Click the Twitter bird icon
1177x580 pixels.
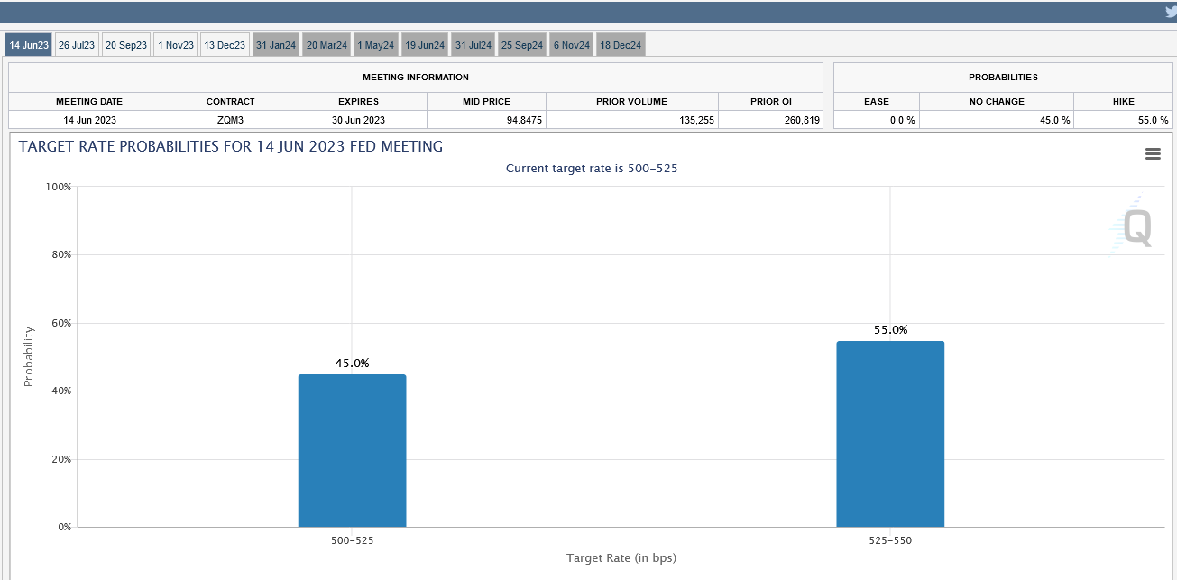click(x=1171, y=12)
